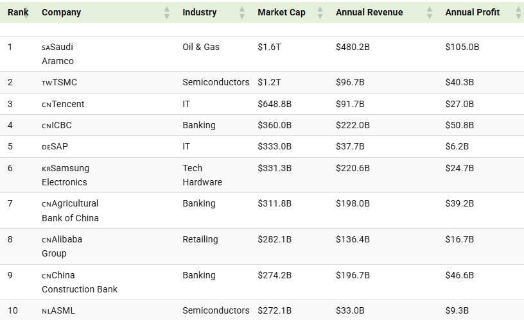Select the $274.2B market cap value
Viewport: 524px width, 320px height.
coord(275,275)
